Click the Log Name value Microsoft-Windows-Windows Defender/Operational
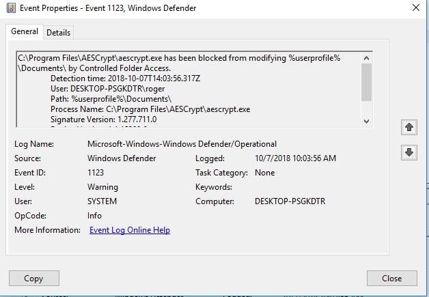The width and height of the screenshot is (429, 297). pyautogui.click(x=182, y=144)
